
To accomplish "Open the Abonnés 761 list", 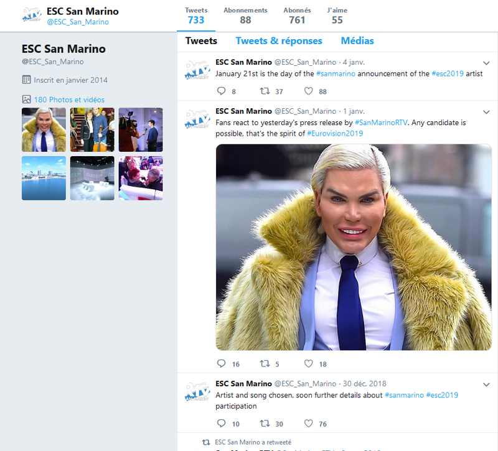I will [297, 16].
